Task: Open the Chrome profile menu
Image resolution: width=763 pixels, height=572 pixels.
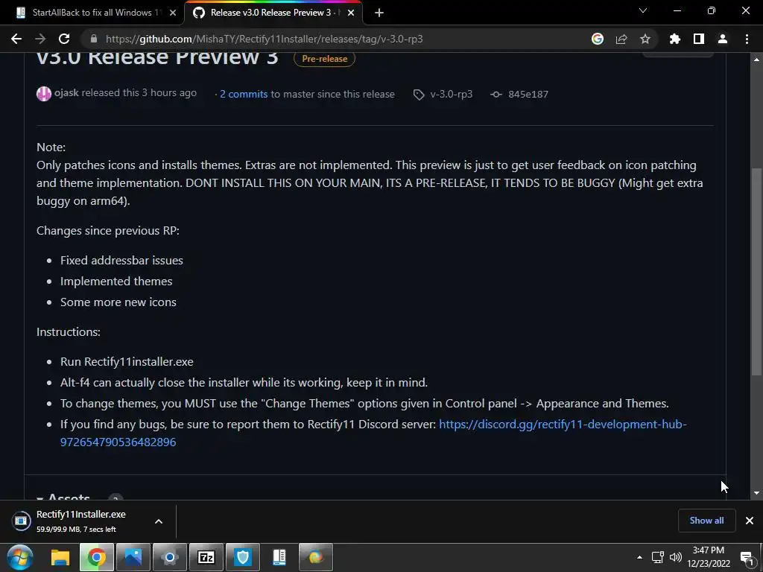Action: pos(723,39)
